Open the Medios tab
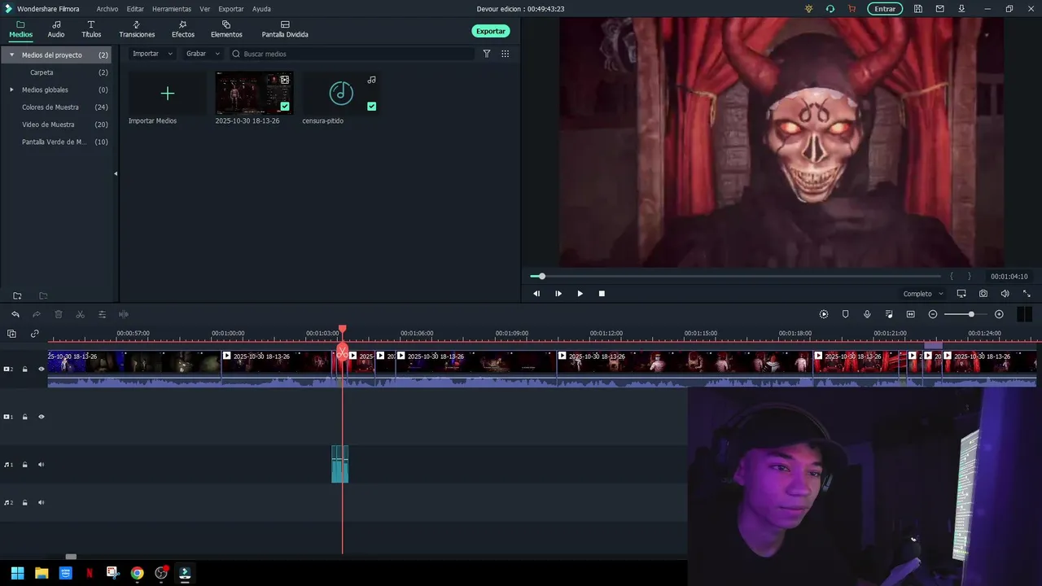Image resolution: width=1042 pixels, height=586 pixels. click(21, 30)
